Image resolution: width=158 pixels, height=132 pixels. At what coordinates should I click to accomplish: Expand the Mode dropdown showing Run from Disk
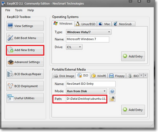[x=86, y=91]
